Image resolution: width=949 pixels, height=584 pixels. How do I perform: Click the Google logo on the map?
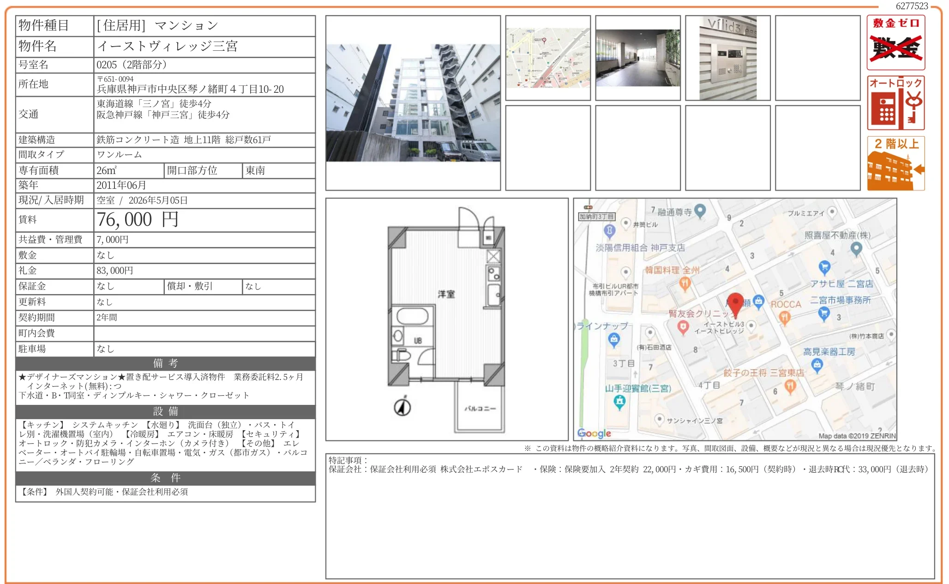click(594, 433)
